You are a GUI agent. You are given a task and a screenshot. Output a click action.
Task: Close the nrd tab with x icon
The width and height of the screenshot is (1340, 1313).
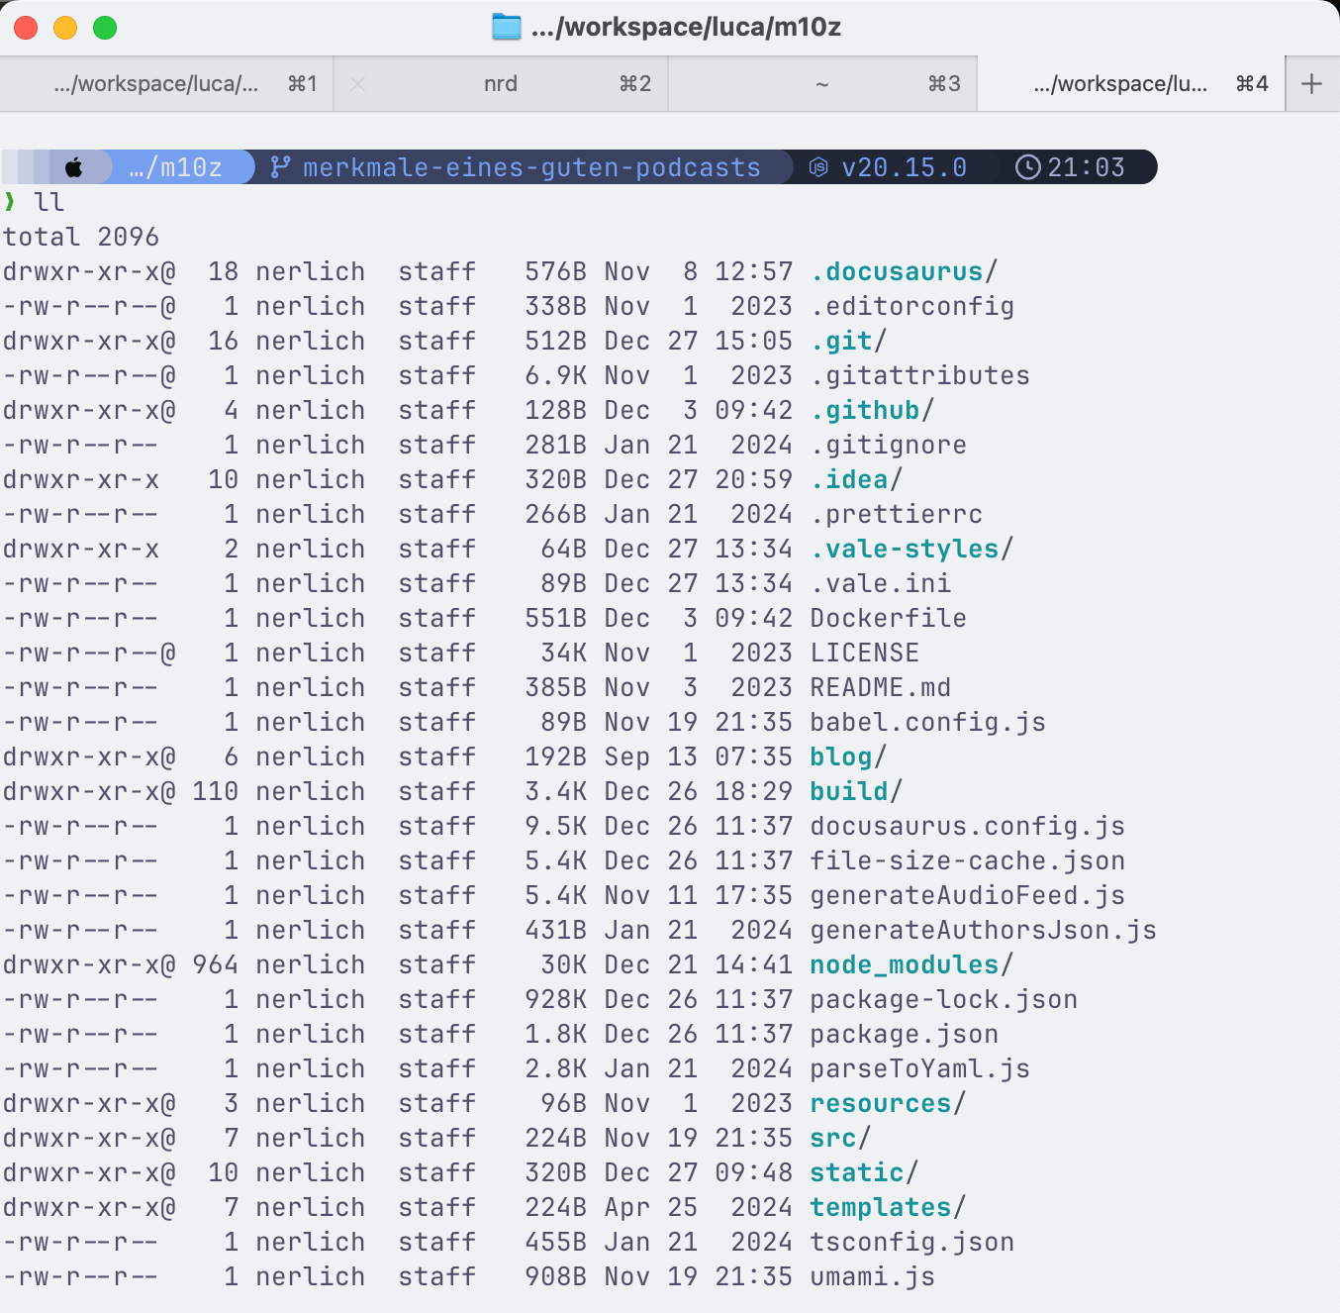pos(357,84)
